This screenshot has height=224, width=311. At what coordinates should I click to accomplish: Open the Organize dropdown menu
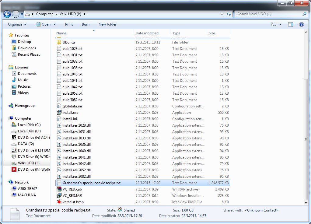(17, 24)
